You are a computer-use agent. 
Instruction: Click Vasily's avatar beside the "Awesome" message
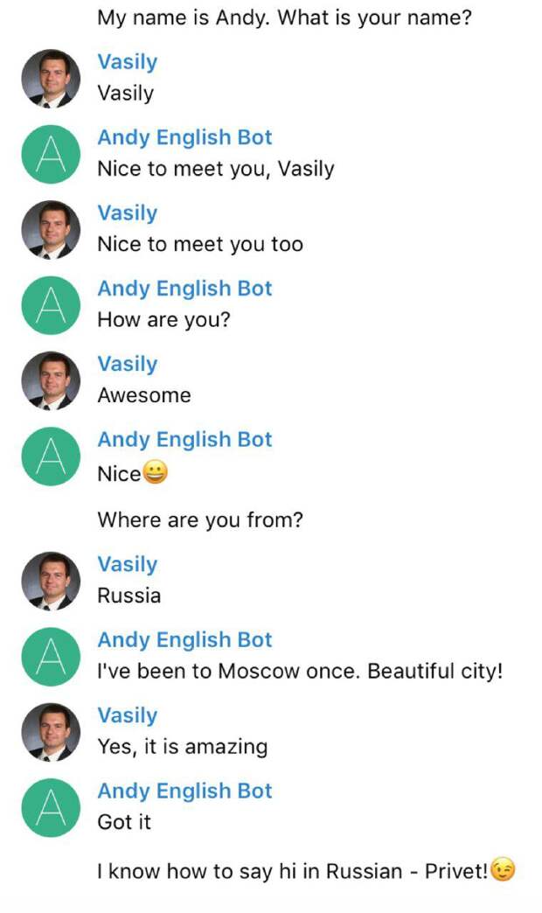51,380
